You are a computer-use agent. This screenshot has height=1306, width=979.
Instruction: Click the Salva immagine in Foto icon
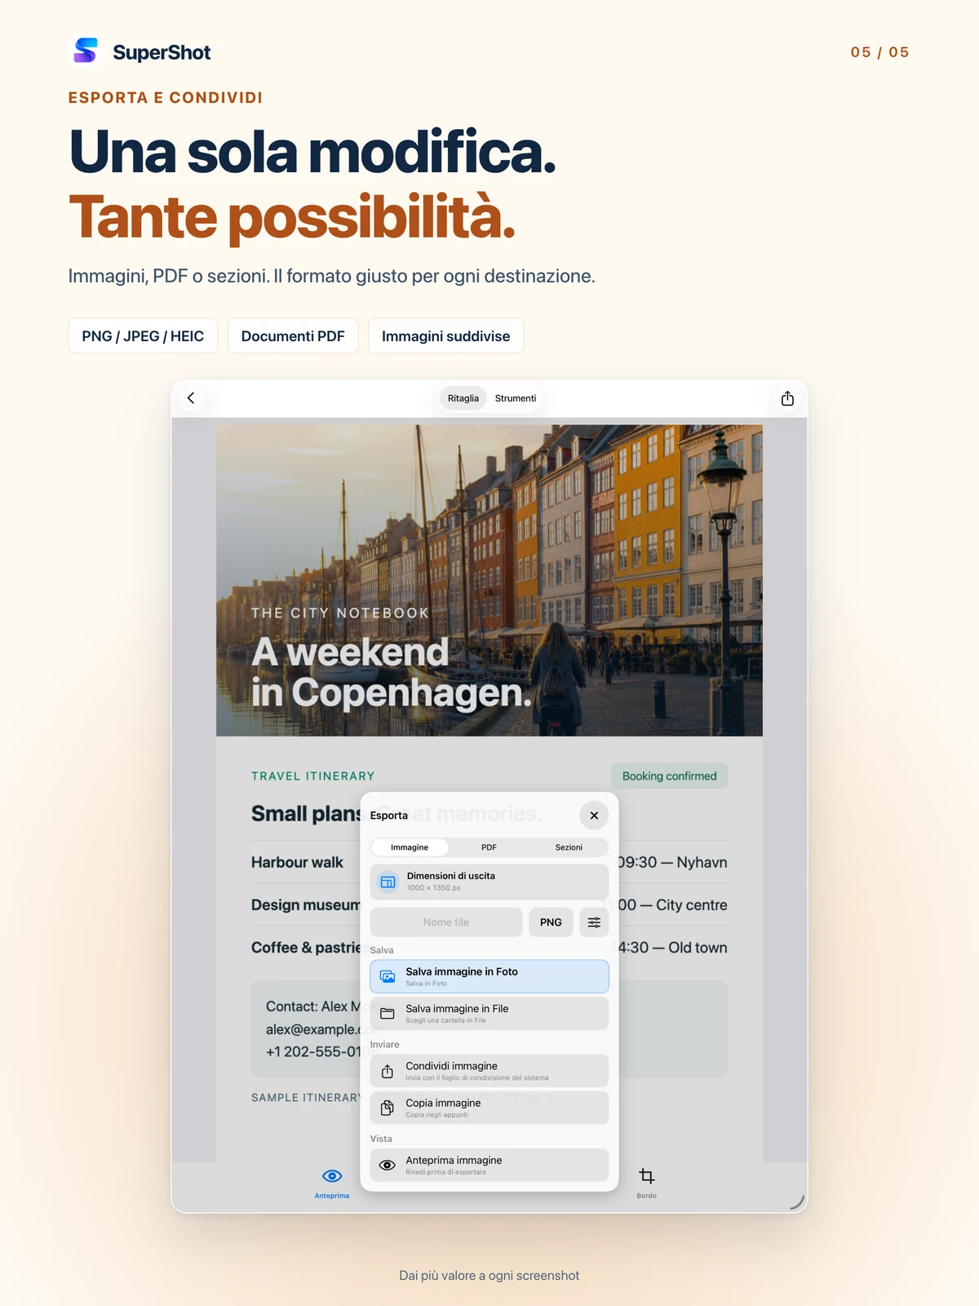click(x=388, y=976)
